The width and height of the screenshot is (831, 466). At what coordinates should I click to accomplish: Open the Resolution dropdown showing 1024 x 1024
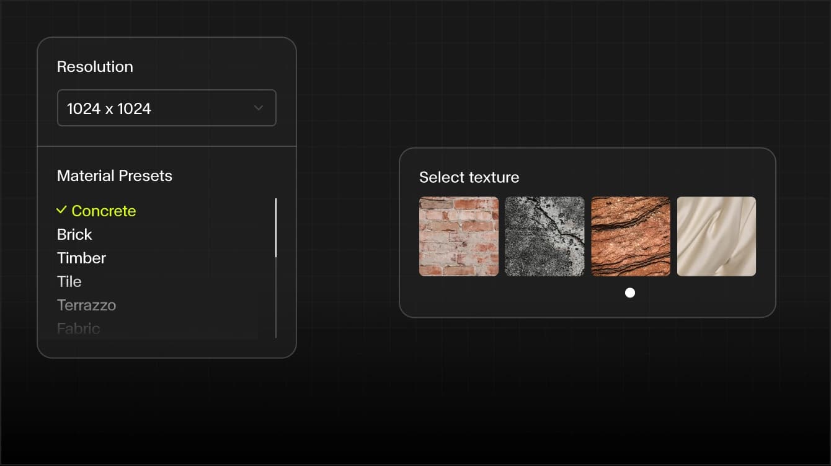(x=166, y=108)
